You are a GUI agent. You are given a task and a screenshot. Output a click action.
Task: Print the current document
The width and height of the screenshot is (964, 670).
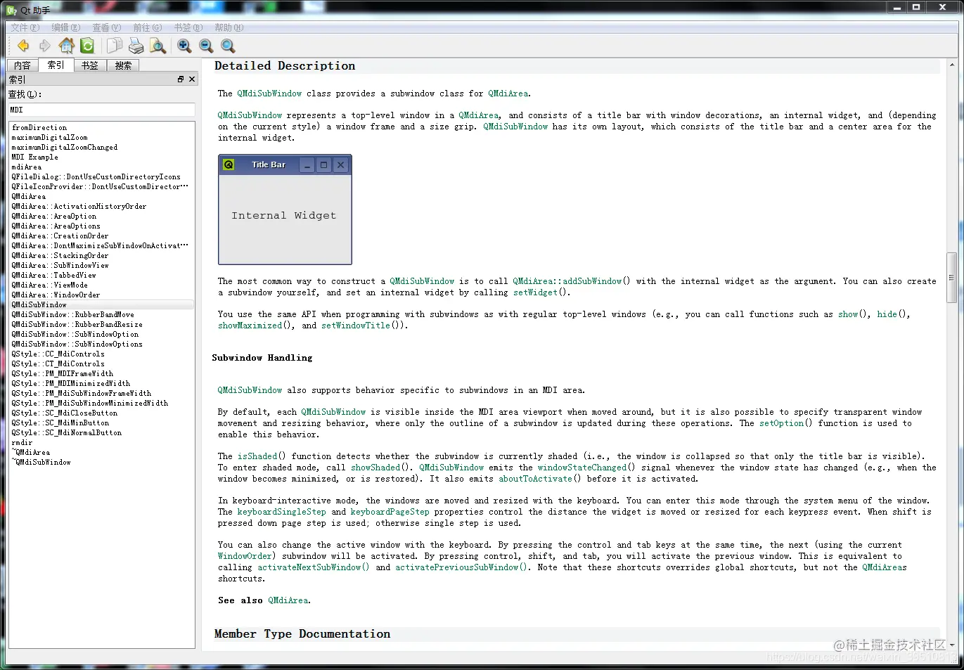[x=136, y=46]
